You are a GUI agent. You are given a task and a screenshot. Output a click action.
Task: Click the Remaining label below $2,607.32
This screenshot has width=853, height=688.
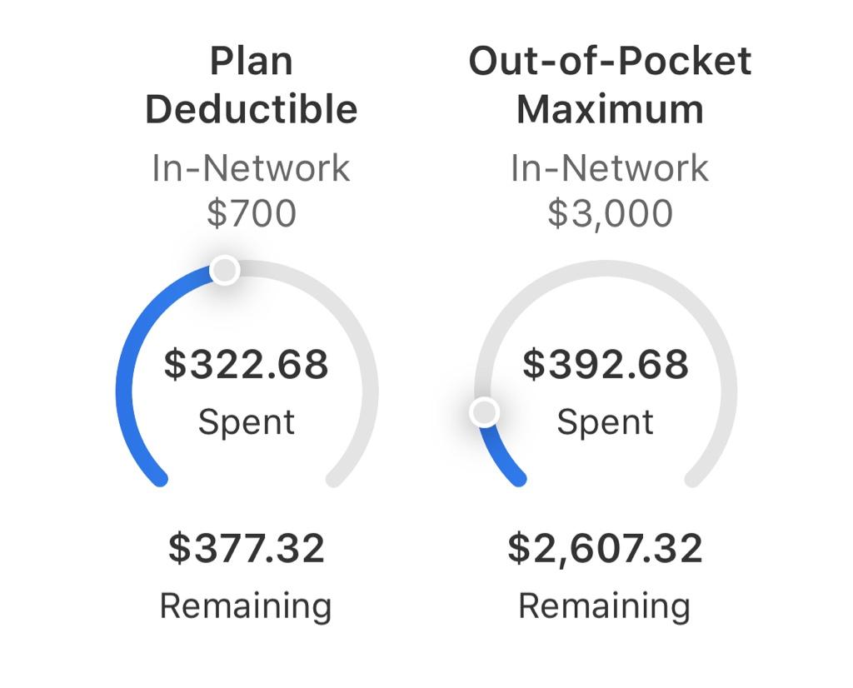click(x=605, y=605)
